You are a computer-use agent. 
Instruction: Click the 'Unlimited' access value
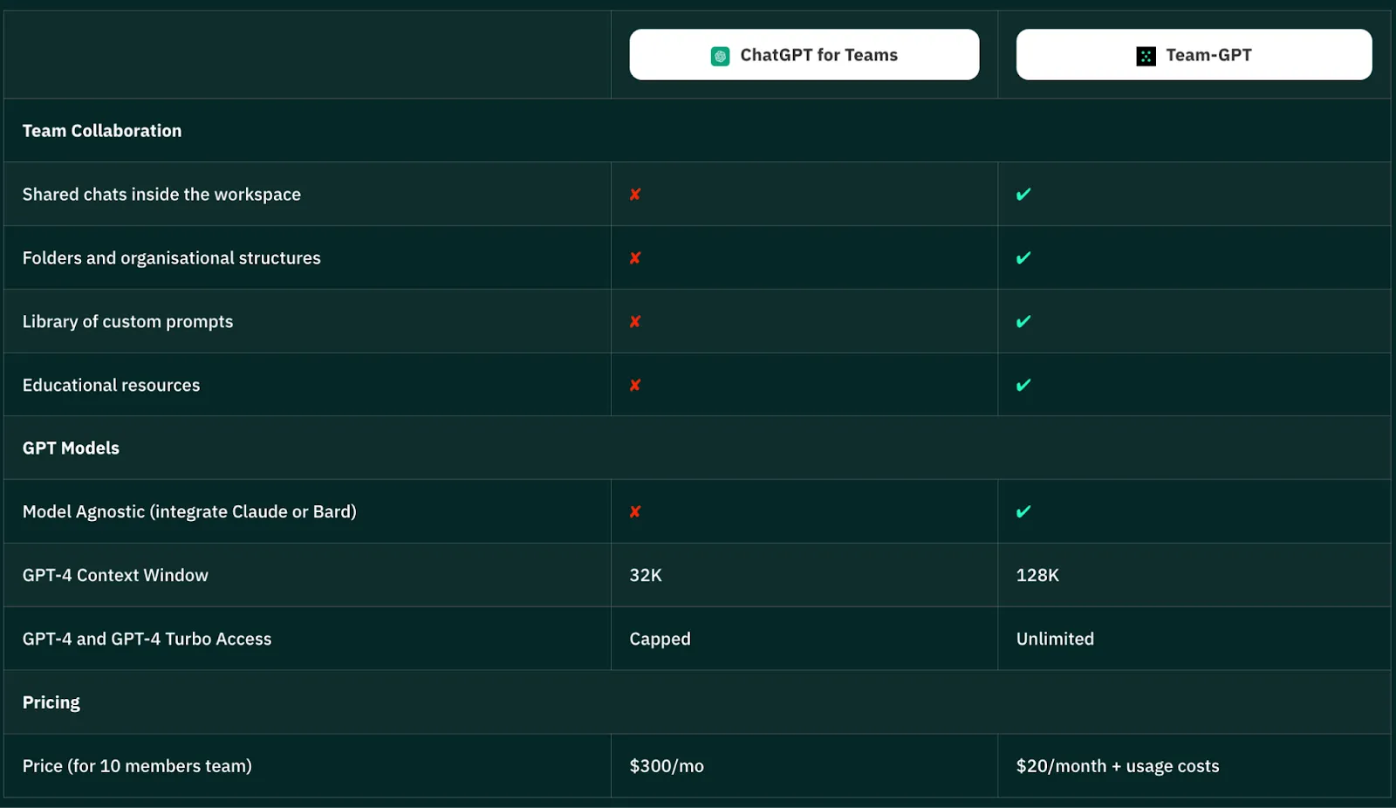point(1055,640)
